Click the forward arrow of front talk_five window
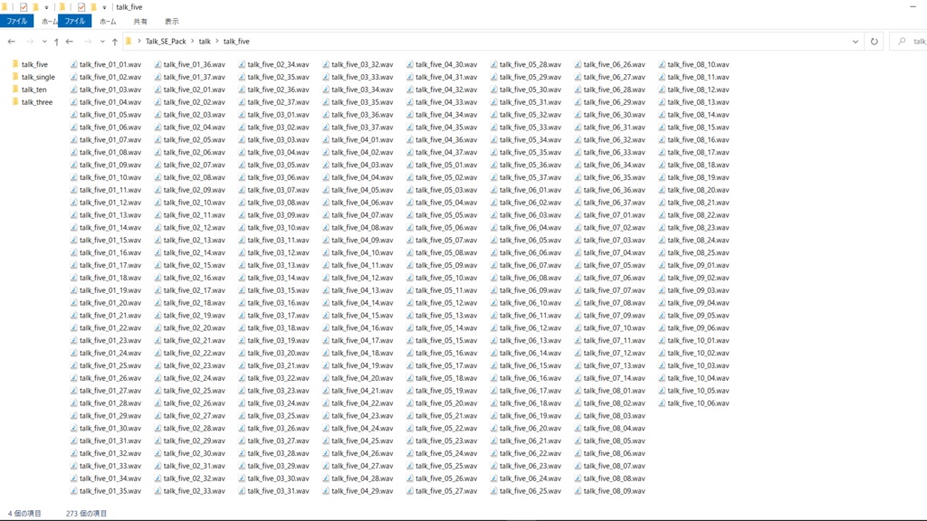 click(x=88, y=42)
